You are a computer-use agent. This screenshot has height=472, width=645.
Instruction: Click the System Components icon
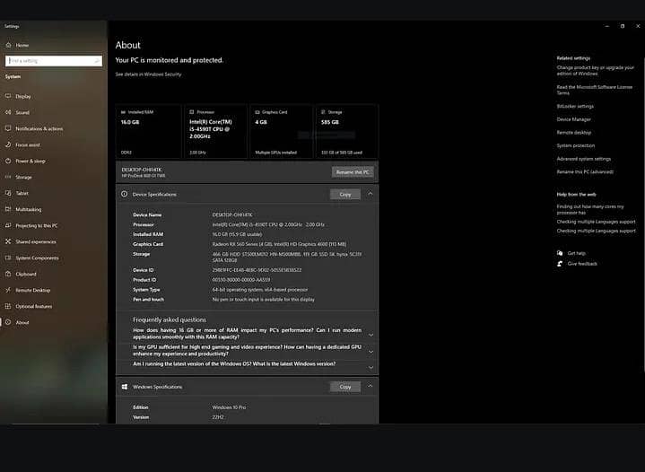pyautogui.click(x=8, y=258)
